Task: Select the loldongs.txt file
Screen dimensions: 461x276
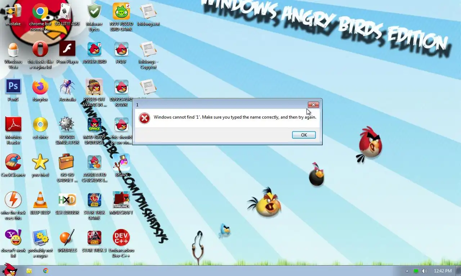Action: click(x=148, y=15)
